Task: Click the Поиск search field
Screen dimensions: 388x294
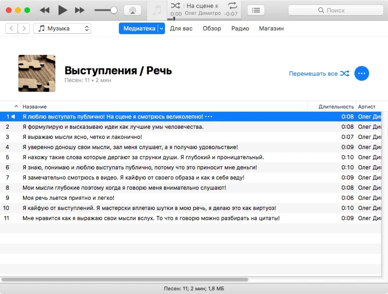Action: (x=335, y=10)
